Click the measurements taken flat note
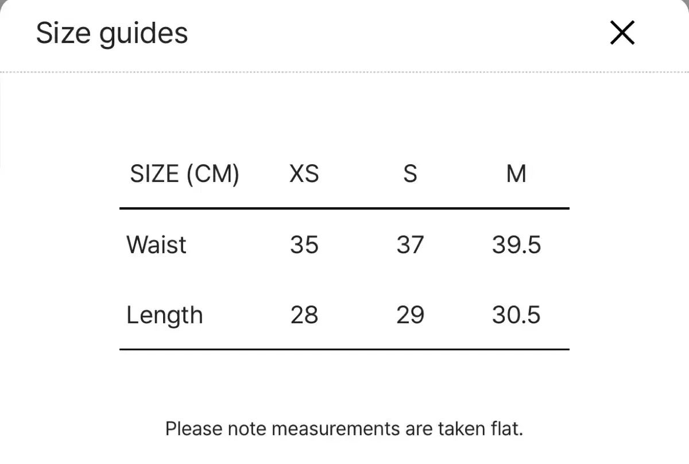 (x=344, y=428)
